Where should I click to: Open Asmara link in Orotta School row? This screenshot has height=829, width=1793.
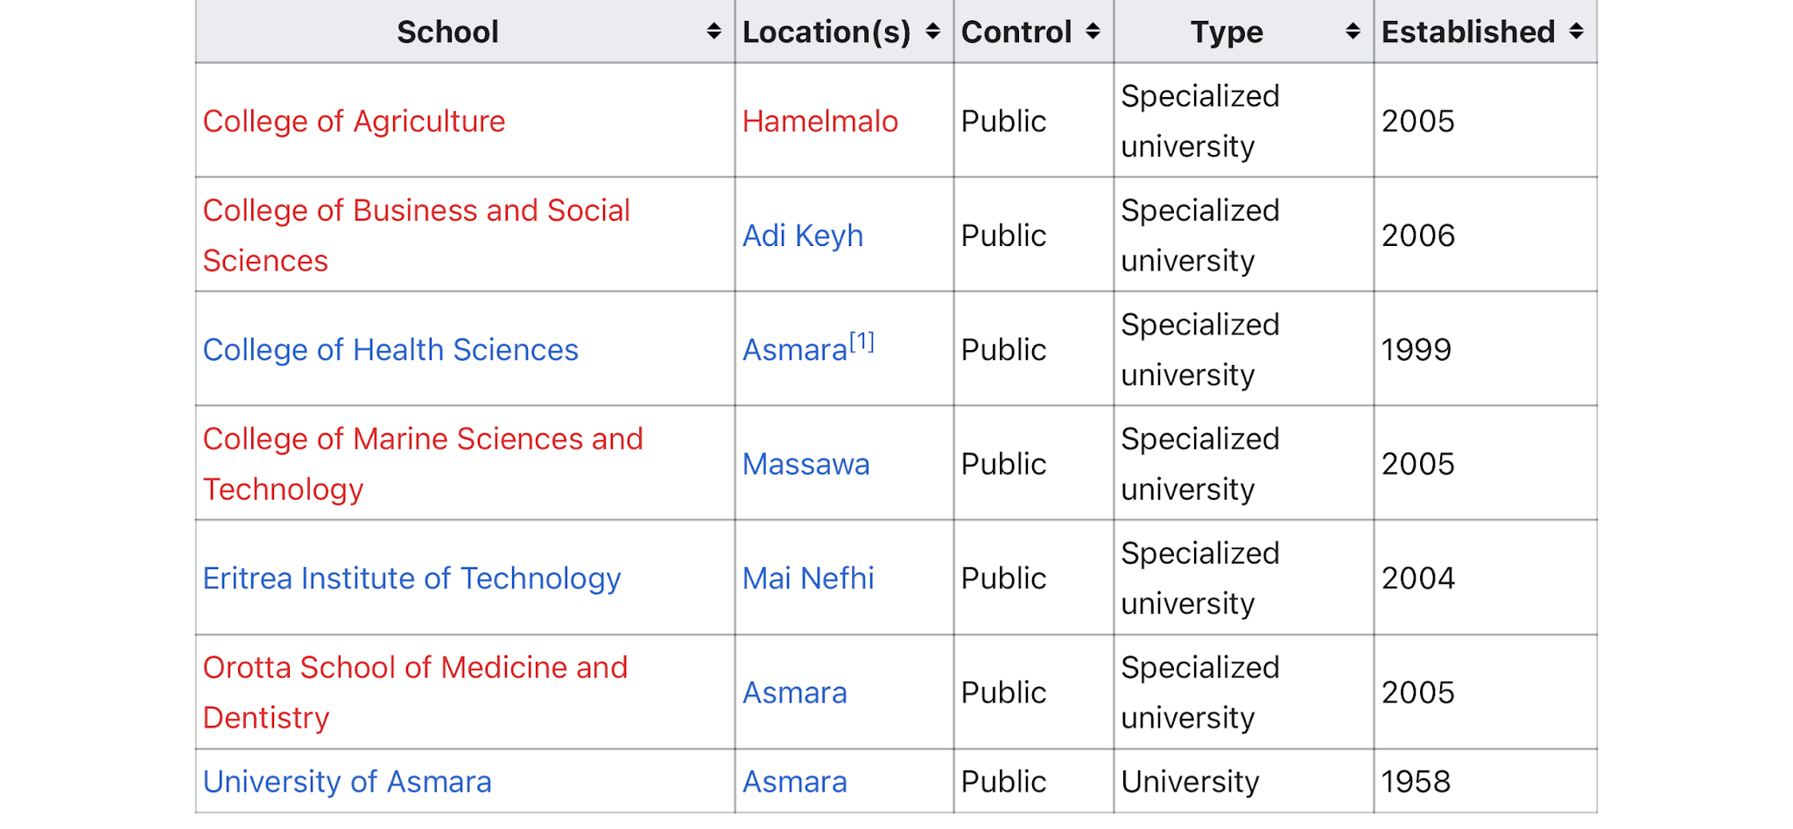tap(795, 692)
